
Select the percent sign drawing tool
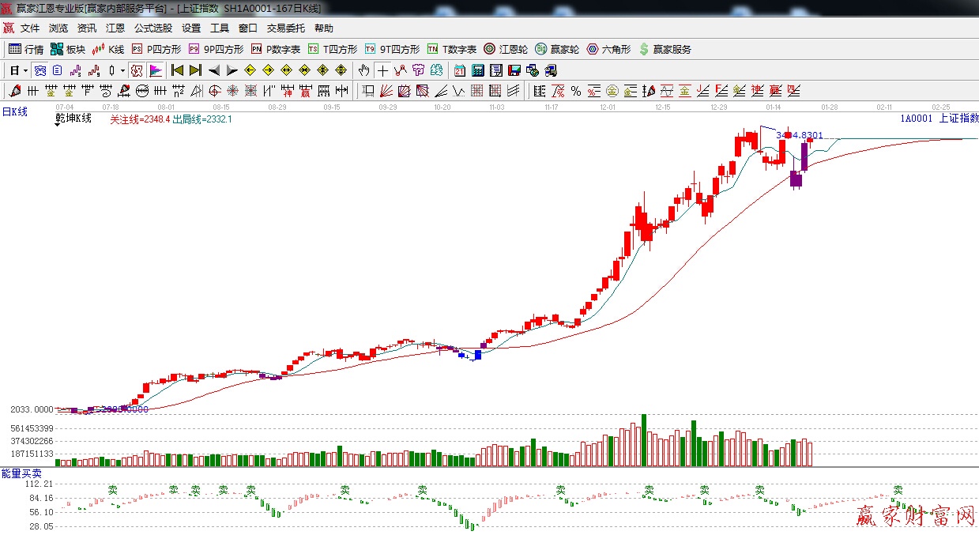(576, 91)
